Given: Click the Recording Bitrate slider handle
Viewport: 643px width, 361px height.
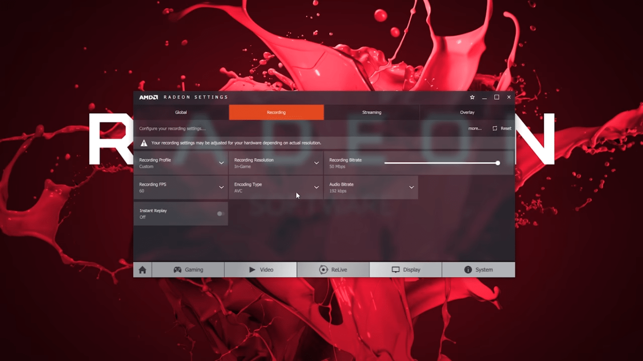Looking at the screenshot, I should 498,163.
